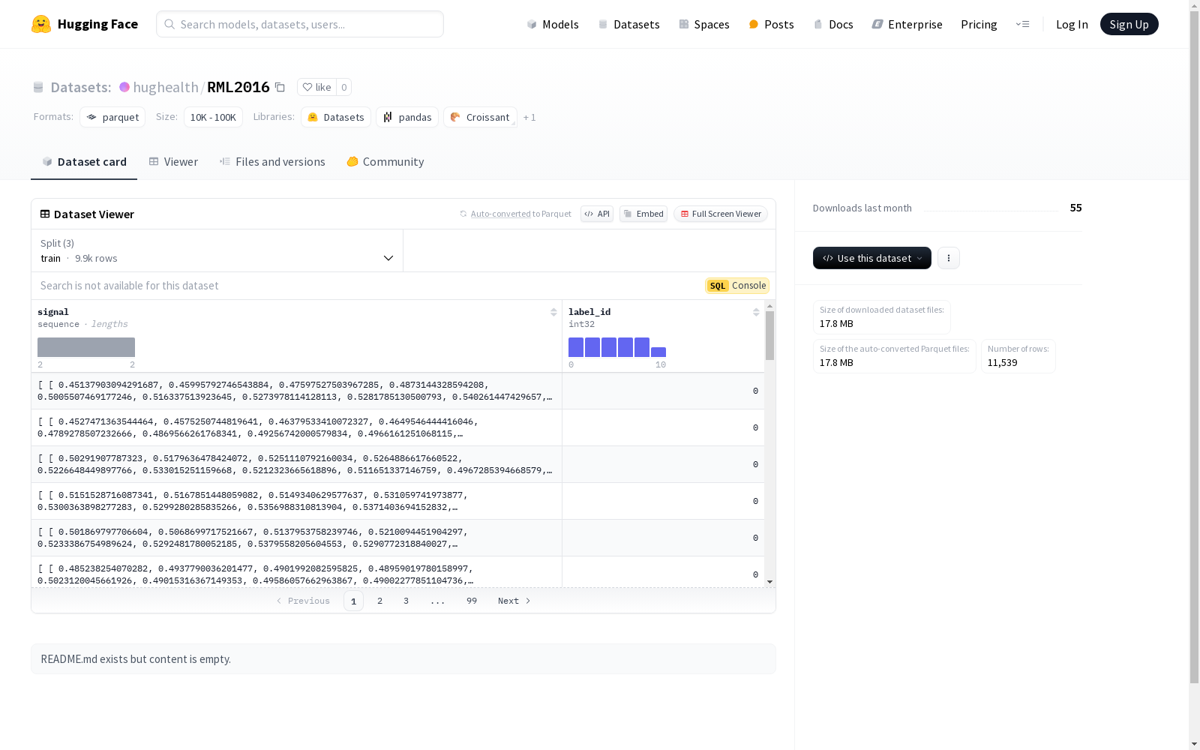Sort the label_id column
Screen dimensions: 1200x750
coord(756,312)
